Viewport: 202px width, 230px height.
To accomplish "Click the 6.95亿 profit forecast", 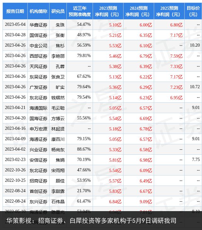I will coord(176,98).
